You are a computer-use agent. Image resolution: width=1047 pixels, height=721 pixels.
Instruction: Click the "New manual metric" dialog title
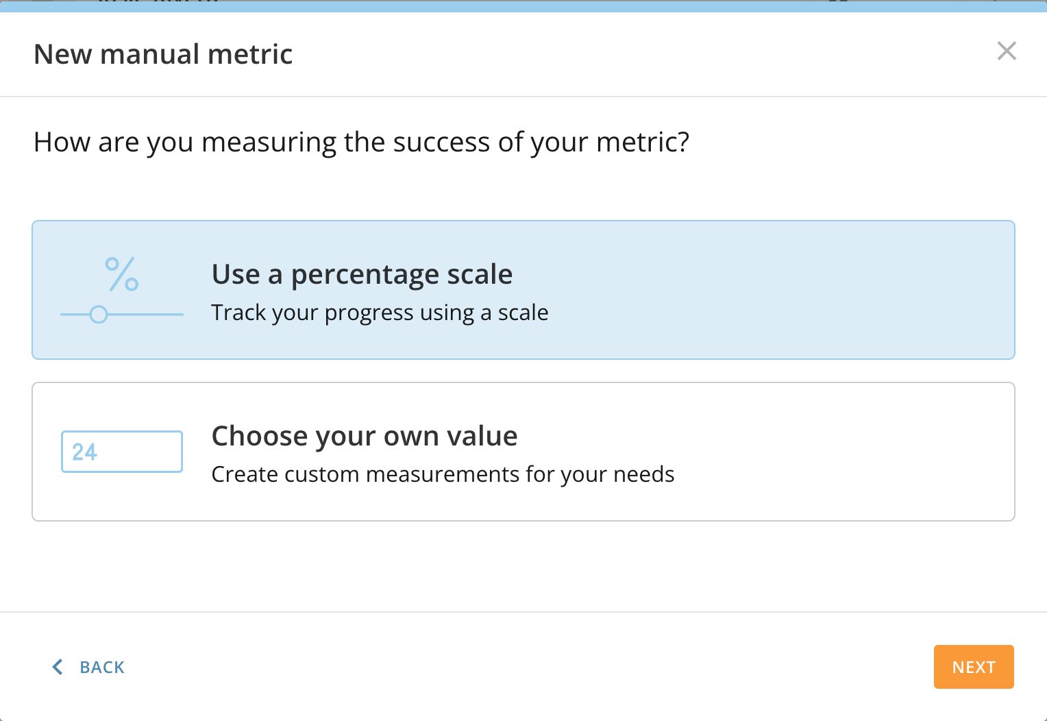tap(163, 54)
